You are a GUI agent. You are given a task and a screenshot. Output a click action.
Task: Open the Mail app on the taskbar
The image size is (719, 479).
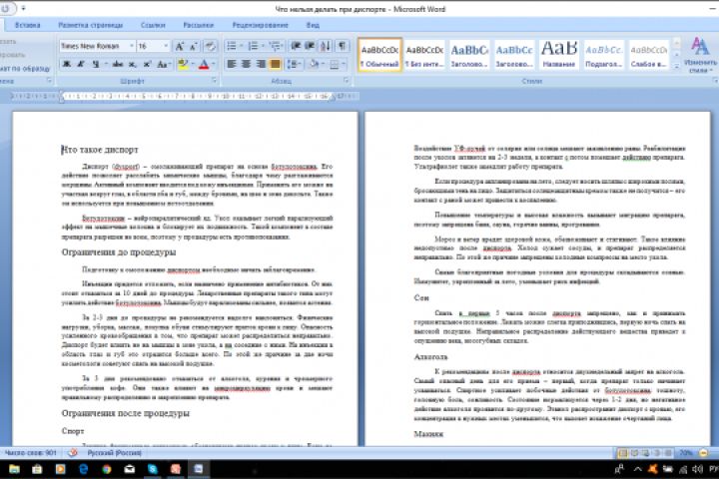pos(129,469)
